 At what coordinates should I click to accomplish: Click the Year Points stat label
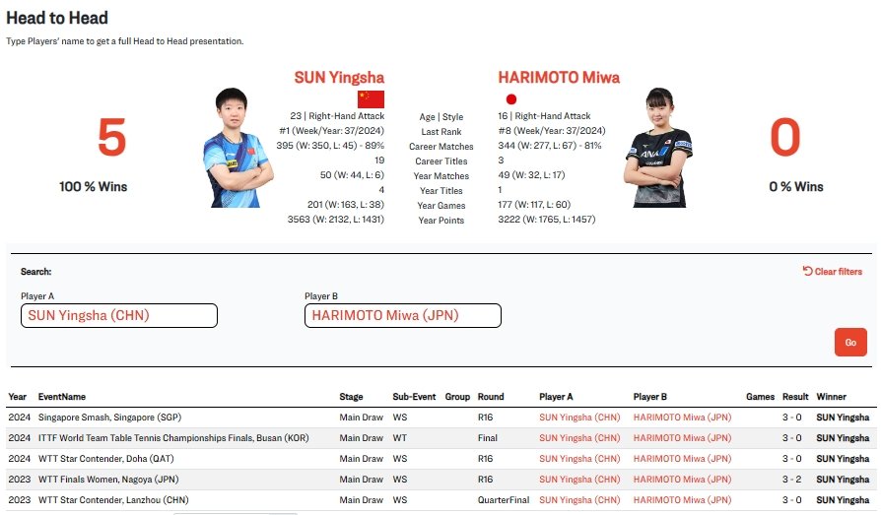click(x=441, y=221)
